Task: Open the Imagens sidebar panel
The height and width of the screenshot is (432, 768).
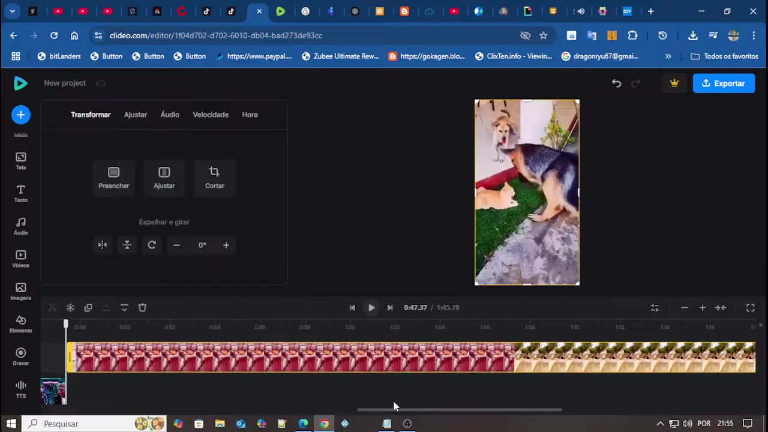Action: pos(20,292)
